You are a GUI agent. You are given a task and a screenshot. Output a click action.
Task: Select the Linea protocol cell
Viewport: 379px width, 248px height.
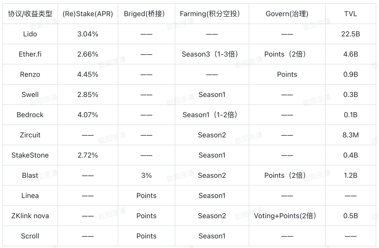coord(30,196)
